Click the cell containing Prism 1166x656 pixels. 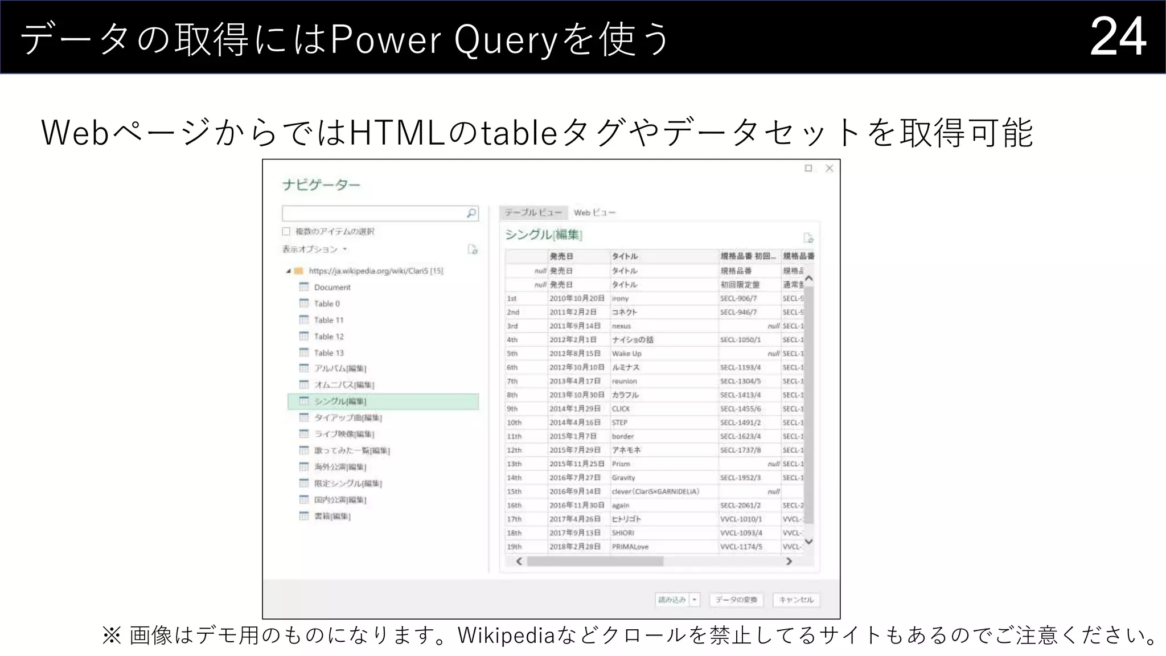(664, 464)
